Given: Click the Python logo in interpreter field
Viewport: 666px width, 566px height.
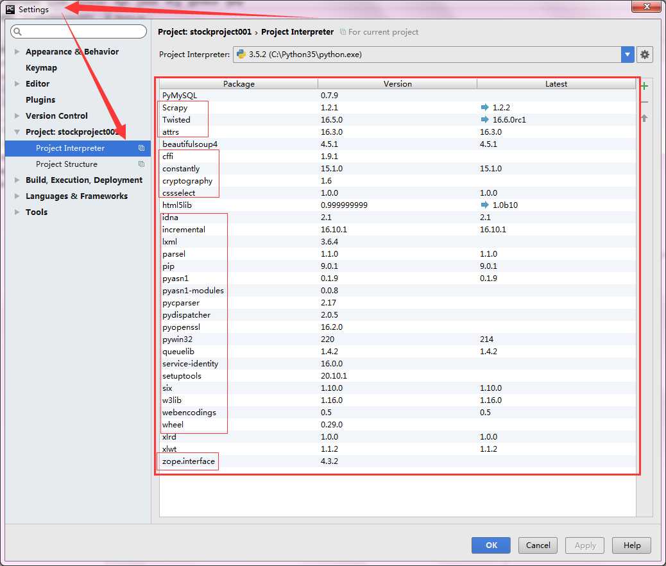Looking at the screenshot, I should (x=241, y=55).
